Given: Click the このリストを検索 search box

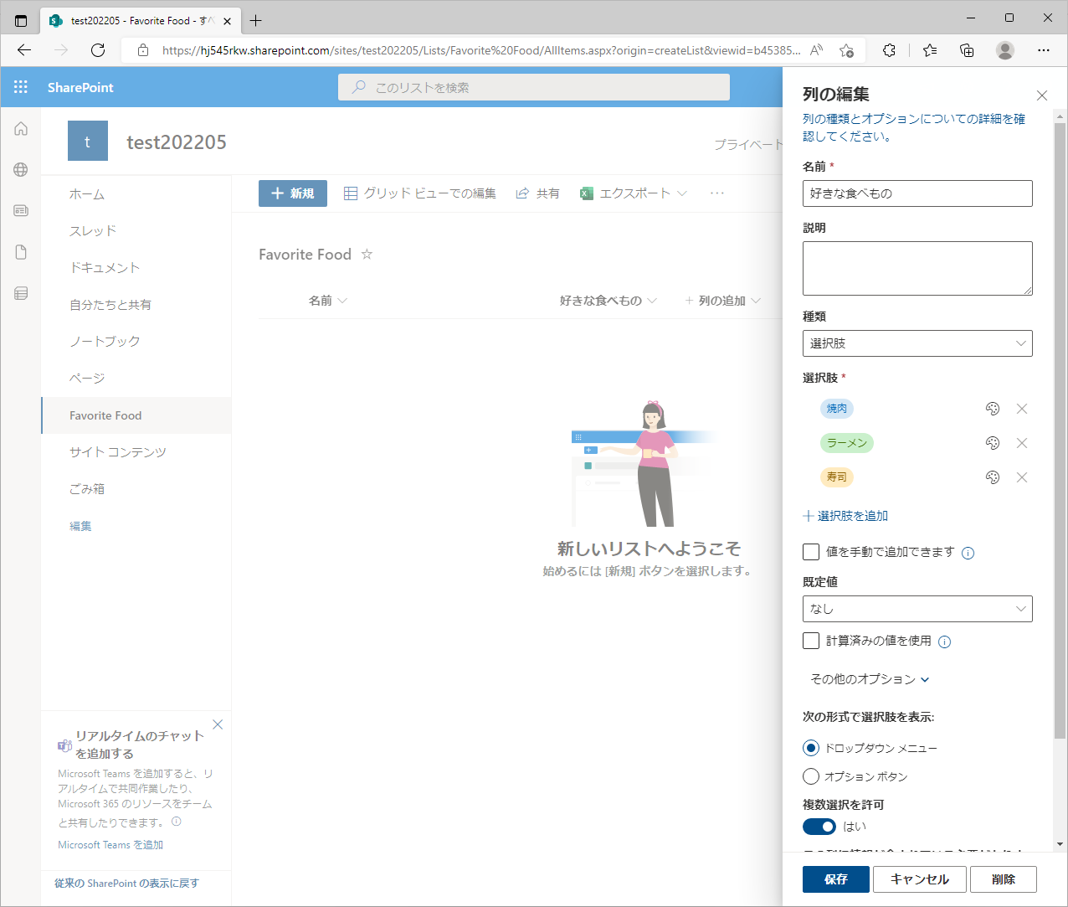Looking at the screenshot, I should tap(534, 87).
